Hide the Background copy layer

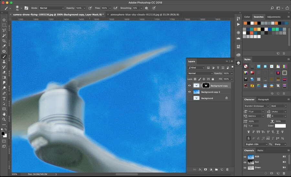[x=189, y=86]
